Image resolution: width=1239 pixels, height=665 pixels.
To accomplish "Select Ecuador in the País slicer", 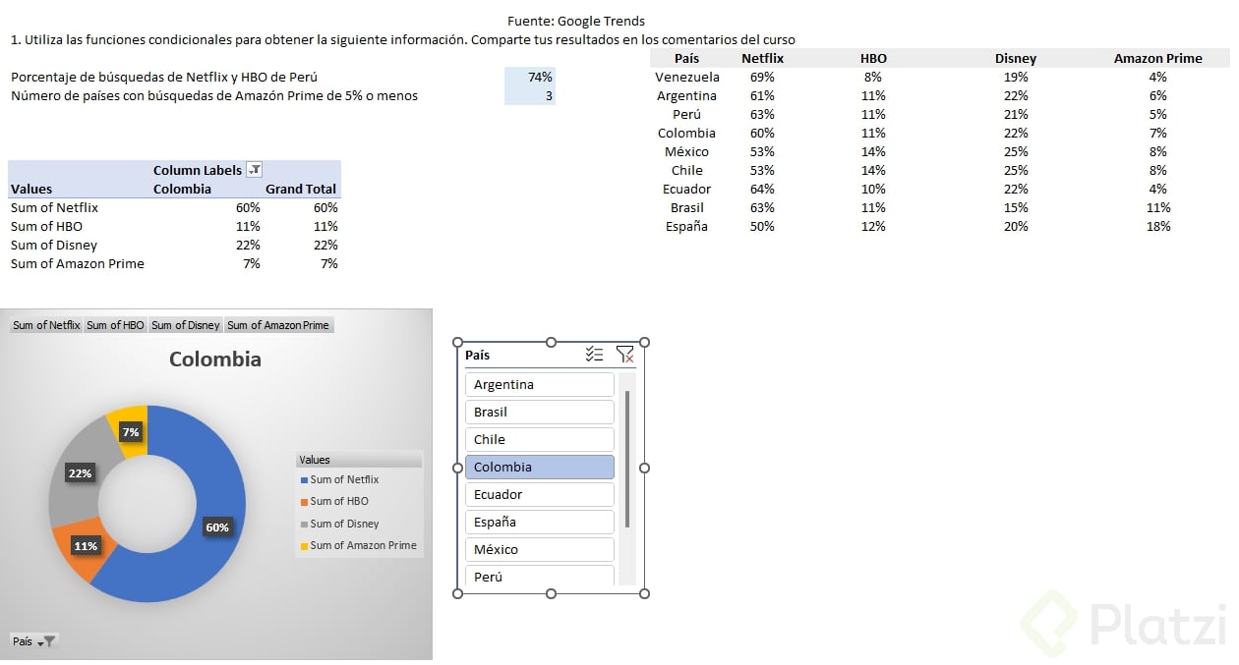I will coord(539,494).
